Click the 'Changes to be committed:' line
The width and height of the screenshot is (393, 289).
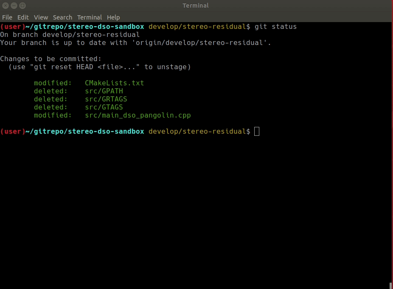(x=51, y=59)
